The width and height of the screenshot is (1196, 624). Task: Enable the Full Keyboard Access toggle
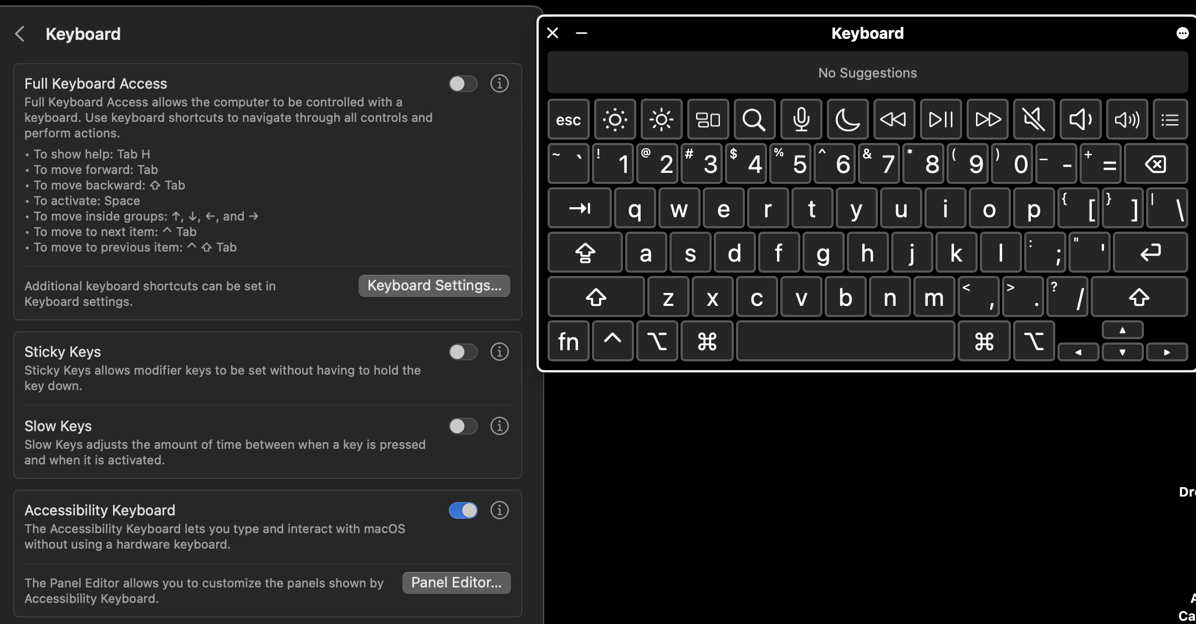463,84
